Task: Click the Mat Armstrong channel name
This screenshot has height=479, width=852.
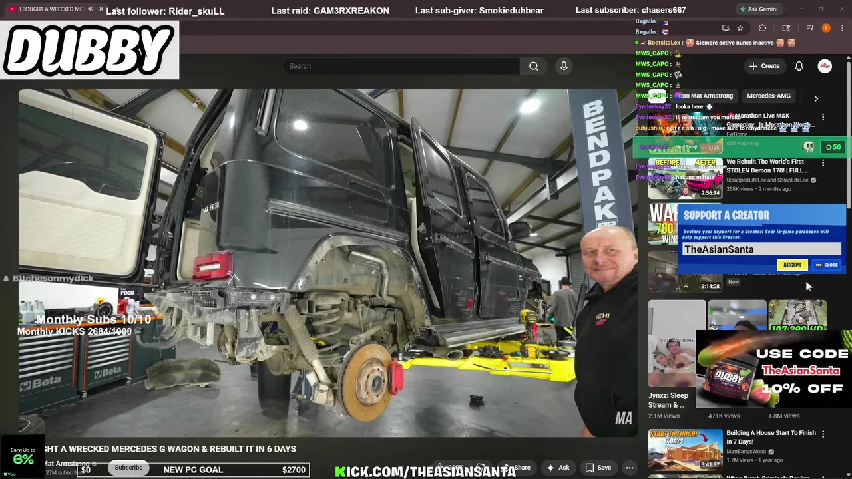Action: pos(65,464)
